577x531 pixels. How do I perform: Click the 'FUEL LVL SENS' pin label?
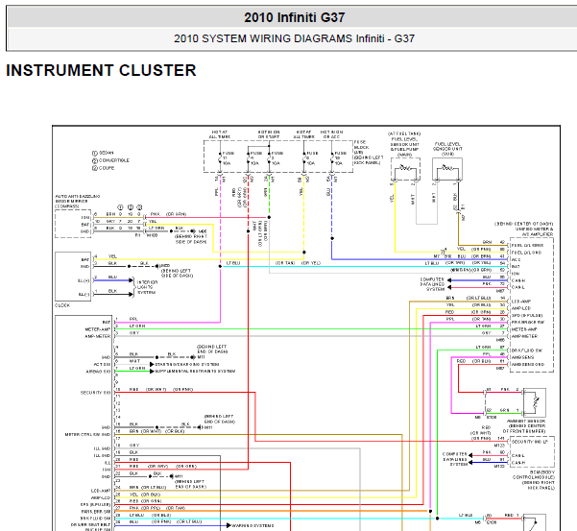[527, 245]
